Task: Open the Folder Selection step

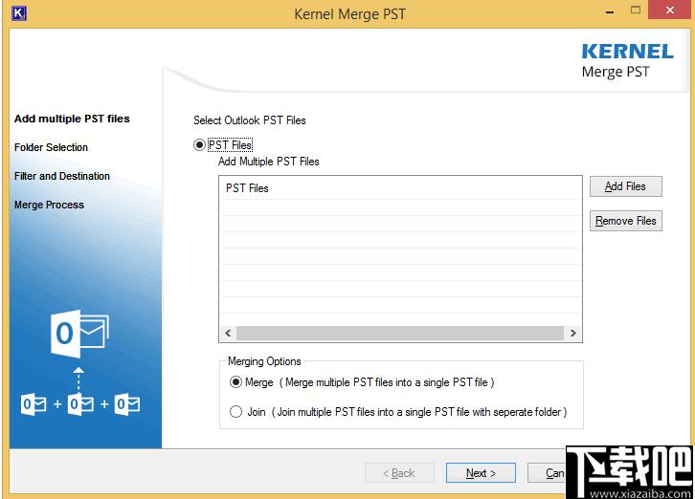Action: 51,147
